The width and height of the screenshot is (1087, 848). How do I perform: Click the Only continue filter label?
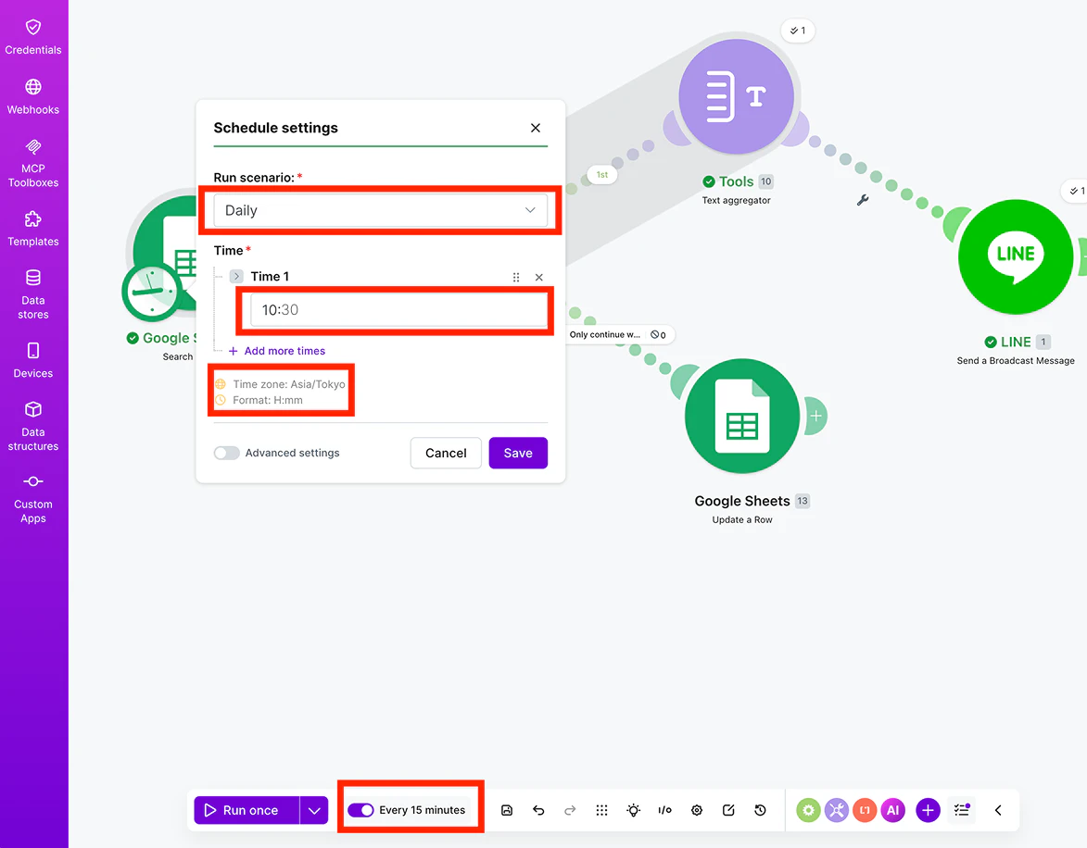coord(604,334)
